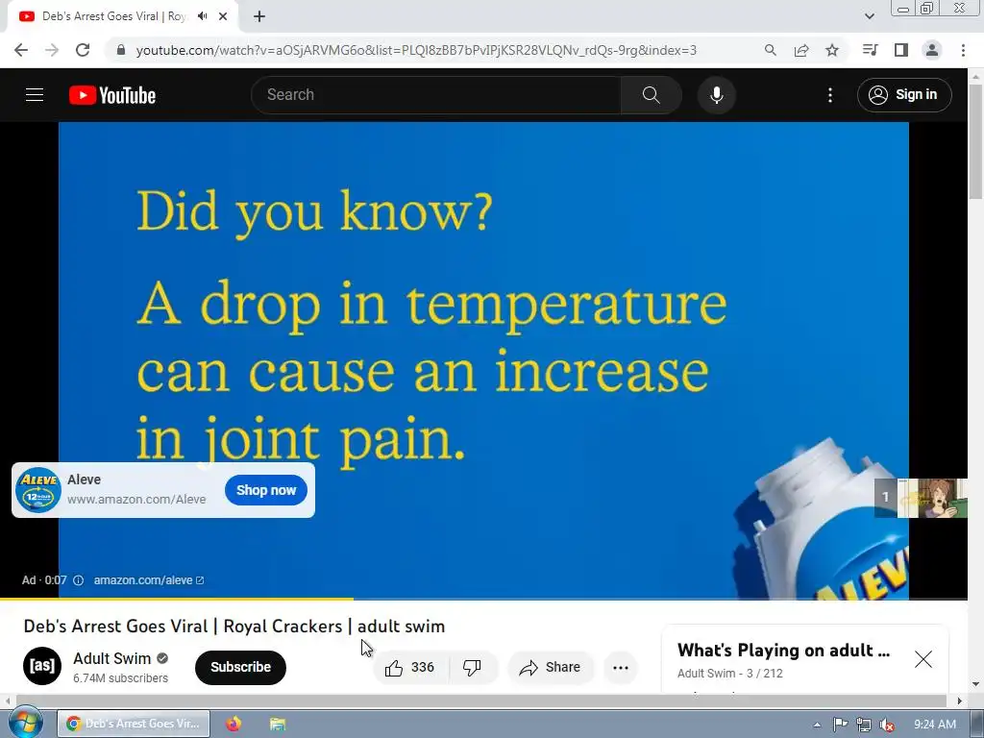Screen dimensions: 984x738
Task: Reload the page using the refresh icon
Action: 83,50
